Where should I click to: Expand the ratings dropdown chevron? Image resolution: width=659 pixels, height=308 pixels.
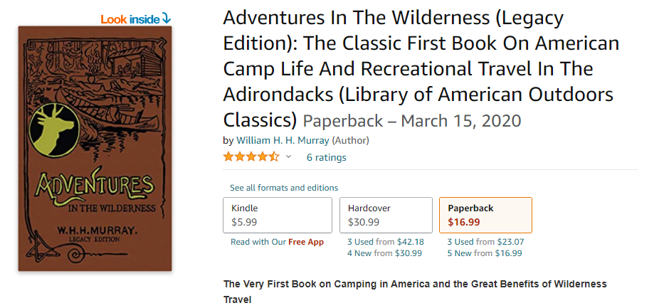pyautogui.click(x=288, y=156)
